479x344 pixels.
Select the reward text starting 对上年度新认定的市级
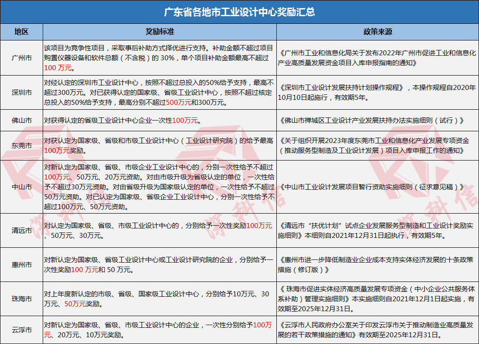tap(157, 299)
